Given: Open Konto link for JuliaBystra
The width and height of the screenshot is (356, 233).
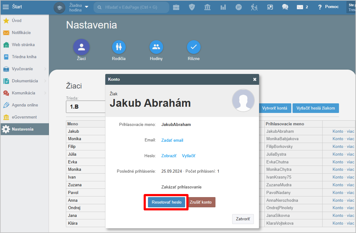Looking at the screenshot, I should click(x=338, y=154).
